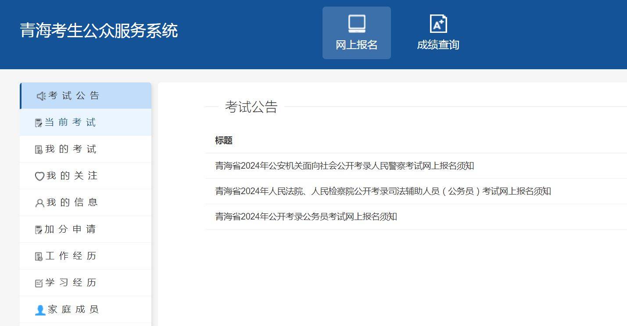The height and width of the screenshot is (326, 627).
Task: Click the monitor icon above 网上报名
Action: pyautogui.click(x=356, y=24)
